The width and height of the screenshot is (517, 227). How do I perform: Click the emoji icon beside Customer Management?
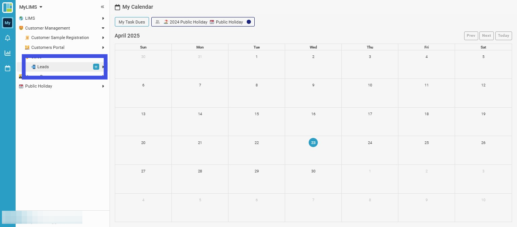tap(21, 28)
